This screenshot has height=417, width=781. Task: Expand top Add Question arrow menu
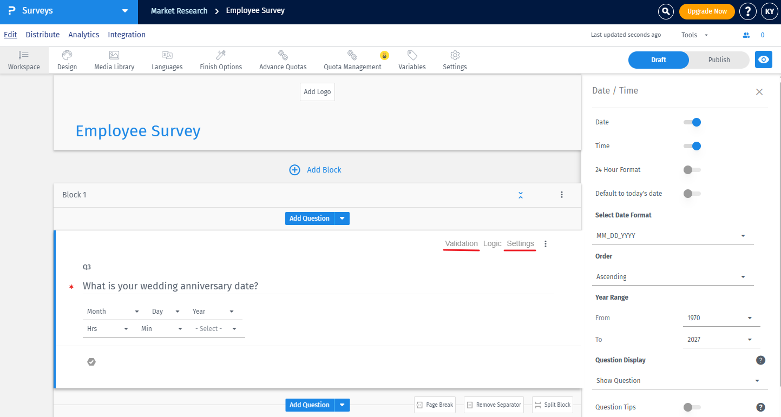pyautogui.click(x=342, y=219)
